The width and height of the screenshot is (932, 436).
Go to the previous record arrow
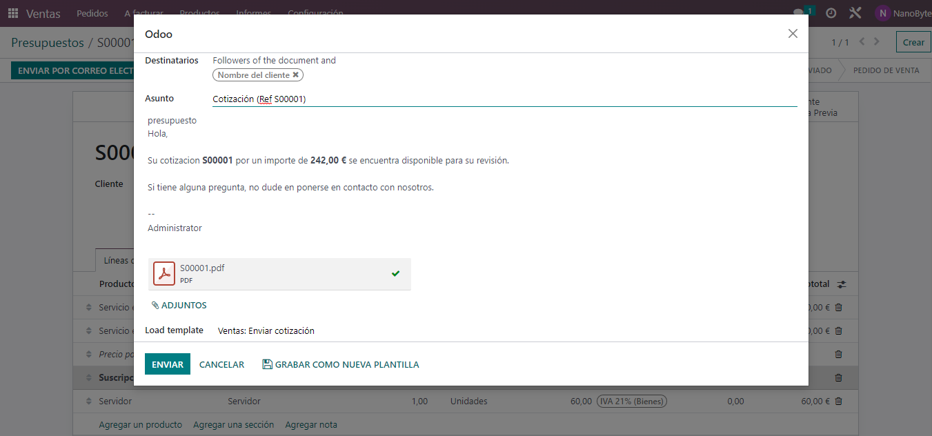coord(861,42)
